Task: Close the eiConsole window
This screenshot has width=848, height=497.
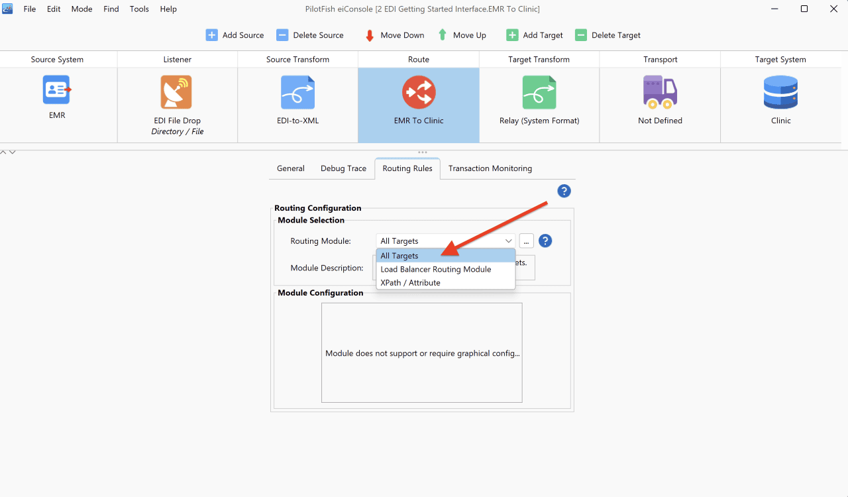Action: (833, 9)
